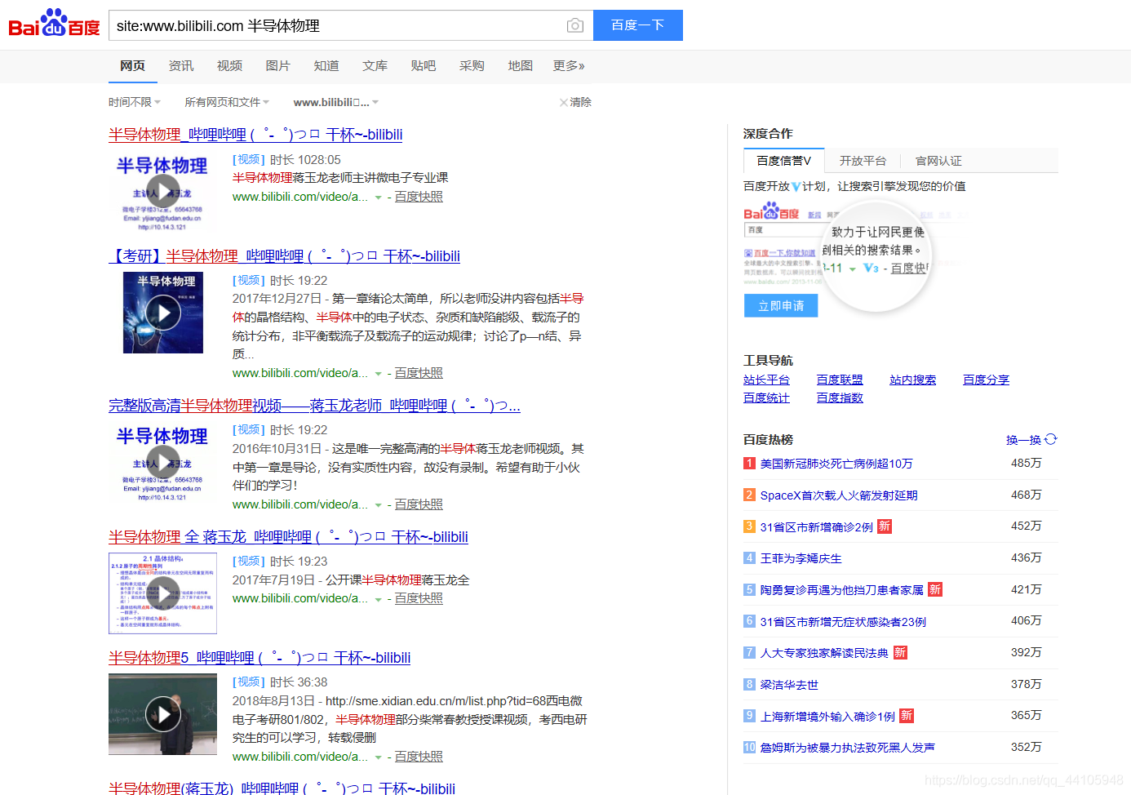Open first result 半导体物理_哔哩哔哩
The width and height of the screenshot is (1131, 795).
pyautogui.click(x=255, y=134)
